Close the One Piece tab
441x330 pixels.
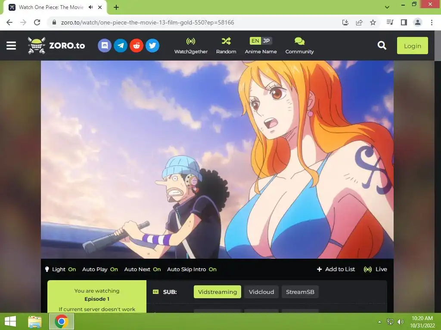(x=100, y=7)
